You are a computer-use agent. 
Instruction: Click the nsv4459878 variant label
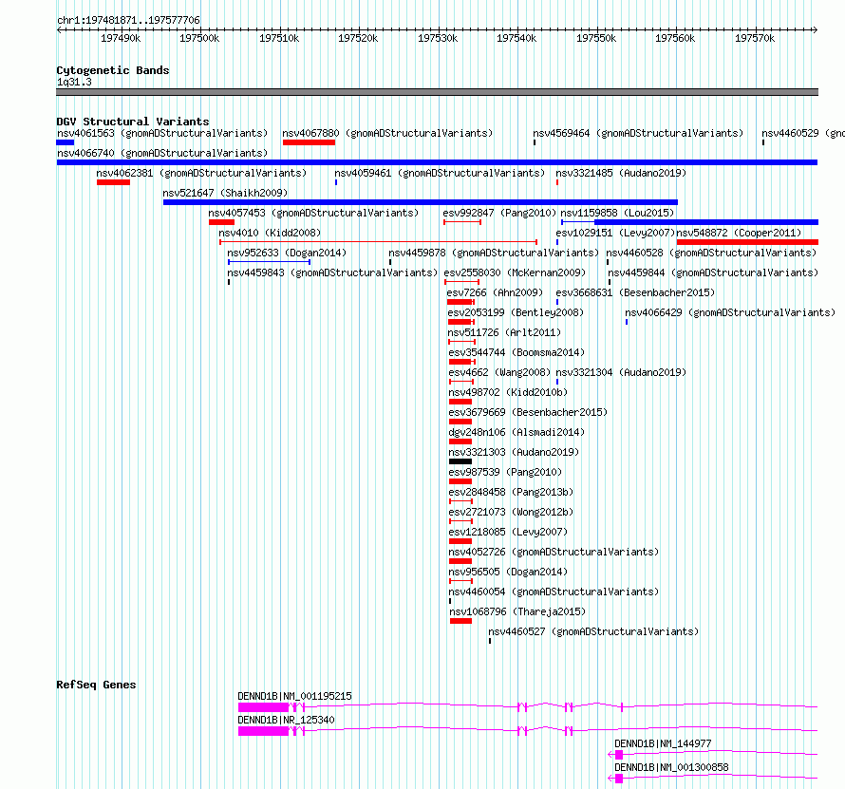(494, 253)
